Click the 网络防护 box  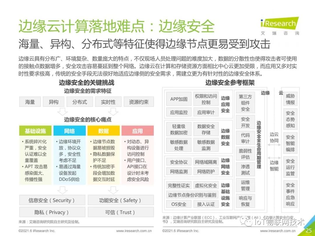coord(206,171)
